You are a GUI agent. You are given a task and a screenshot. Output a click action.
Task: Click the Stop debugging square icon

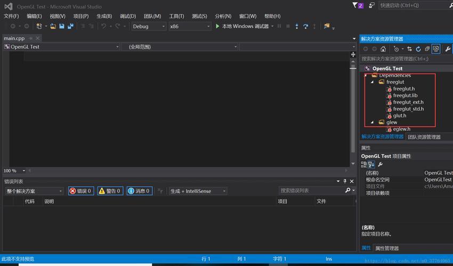pos(288,26)
